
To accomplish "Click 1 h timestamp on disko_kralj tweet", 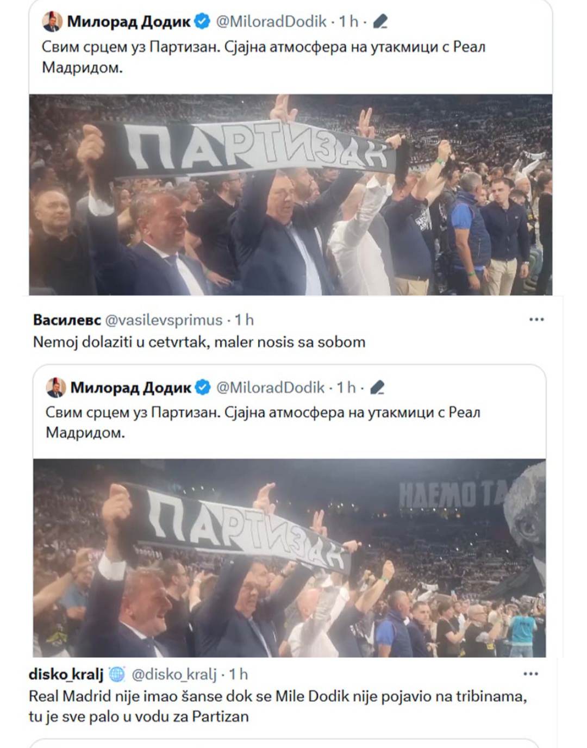I will 238,675.
